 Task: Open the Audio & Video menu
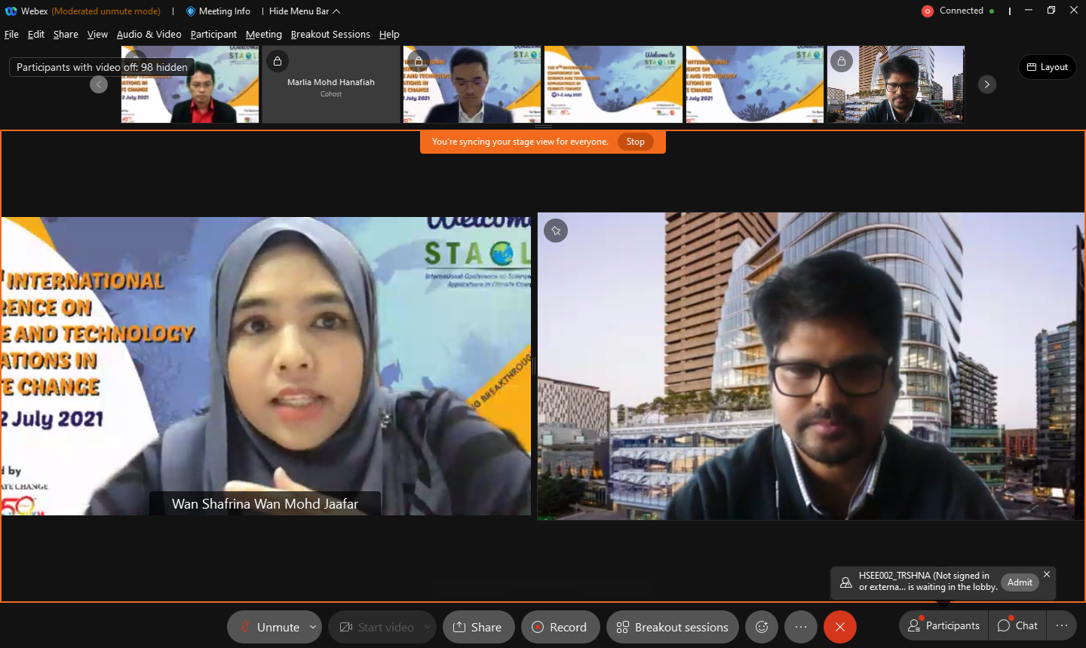[x=149, y=35]
